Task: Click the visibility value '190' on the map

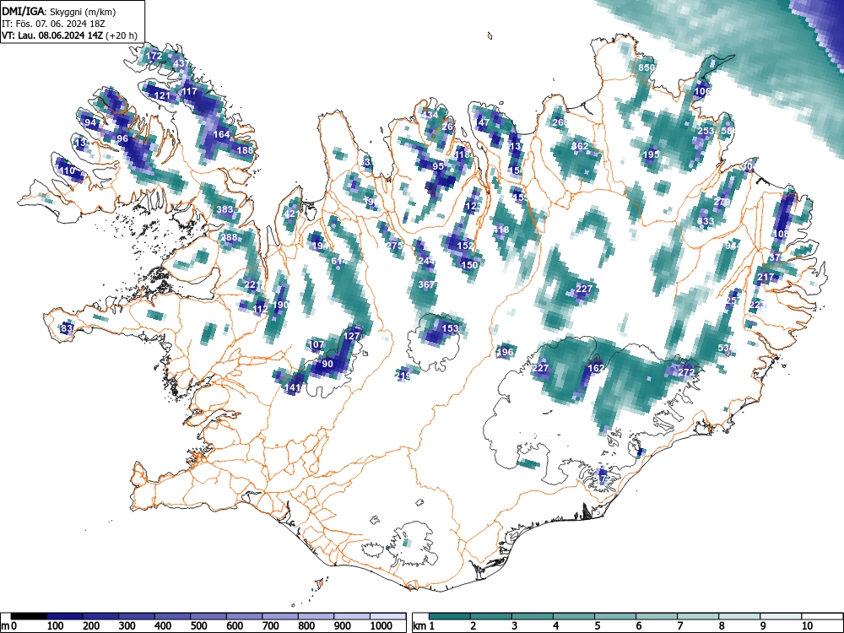Action: pyautogui.click(x=280, y=305)
